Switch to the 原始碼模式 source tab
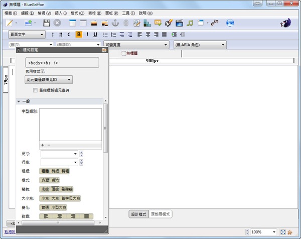 pyautogui.click(x=161, y=213)
